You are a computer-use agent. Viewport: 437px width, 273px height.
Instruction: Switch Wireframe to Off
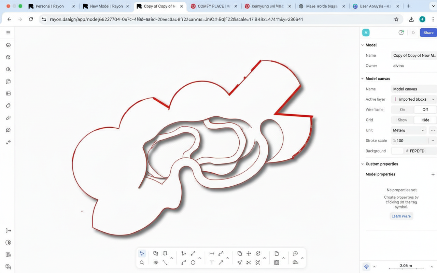[425, 110]
